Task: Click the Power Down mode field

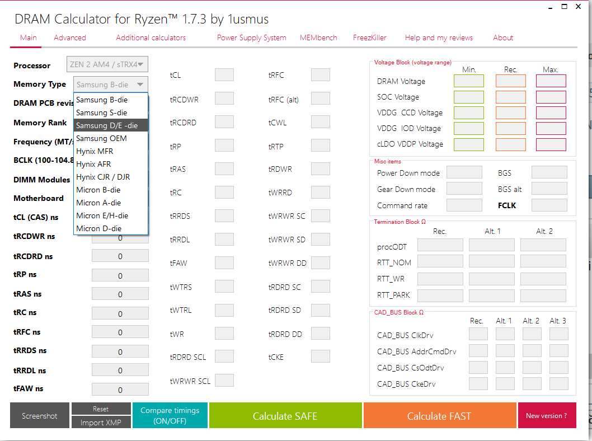Action: coord(464,172)
